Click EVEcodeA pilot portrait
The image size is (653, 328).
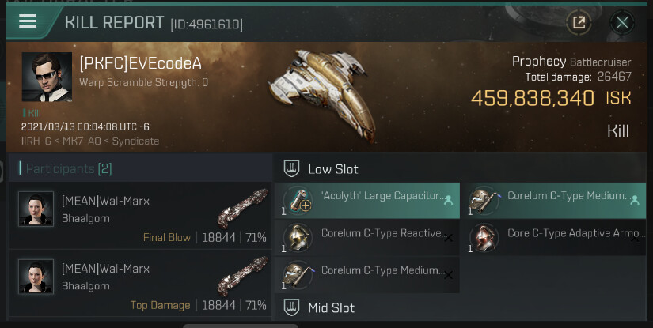click(x=47, y=77)
